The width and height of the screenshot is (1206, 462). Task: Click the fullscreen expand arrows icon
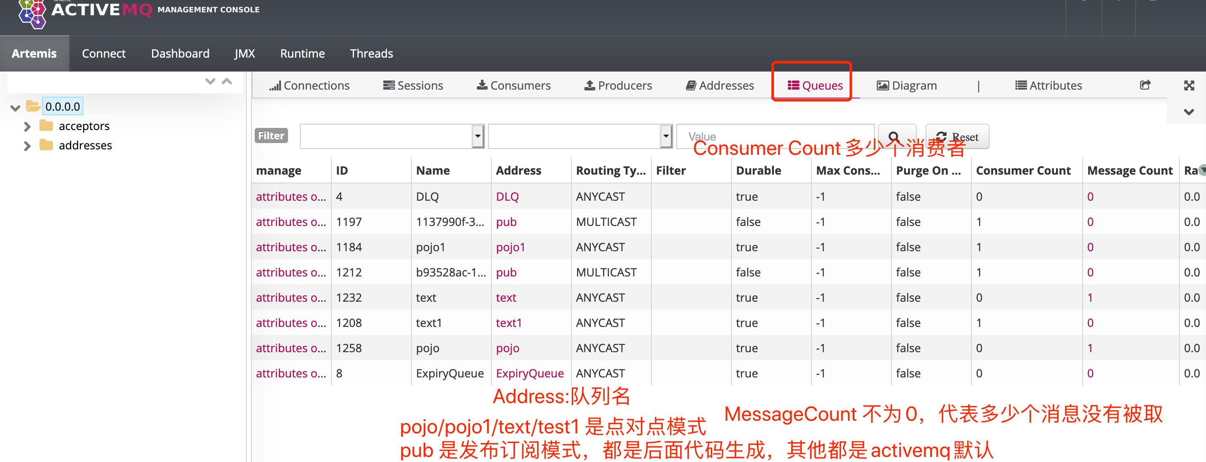click(x=1189, y=85)
